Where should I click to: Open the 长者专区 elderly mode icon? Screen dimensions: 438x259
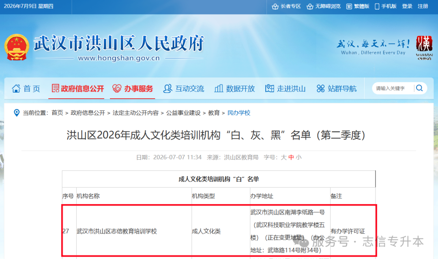tap(275, 6)
